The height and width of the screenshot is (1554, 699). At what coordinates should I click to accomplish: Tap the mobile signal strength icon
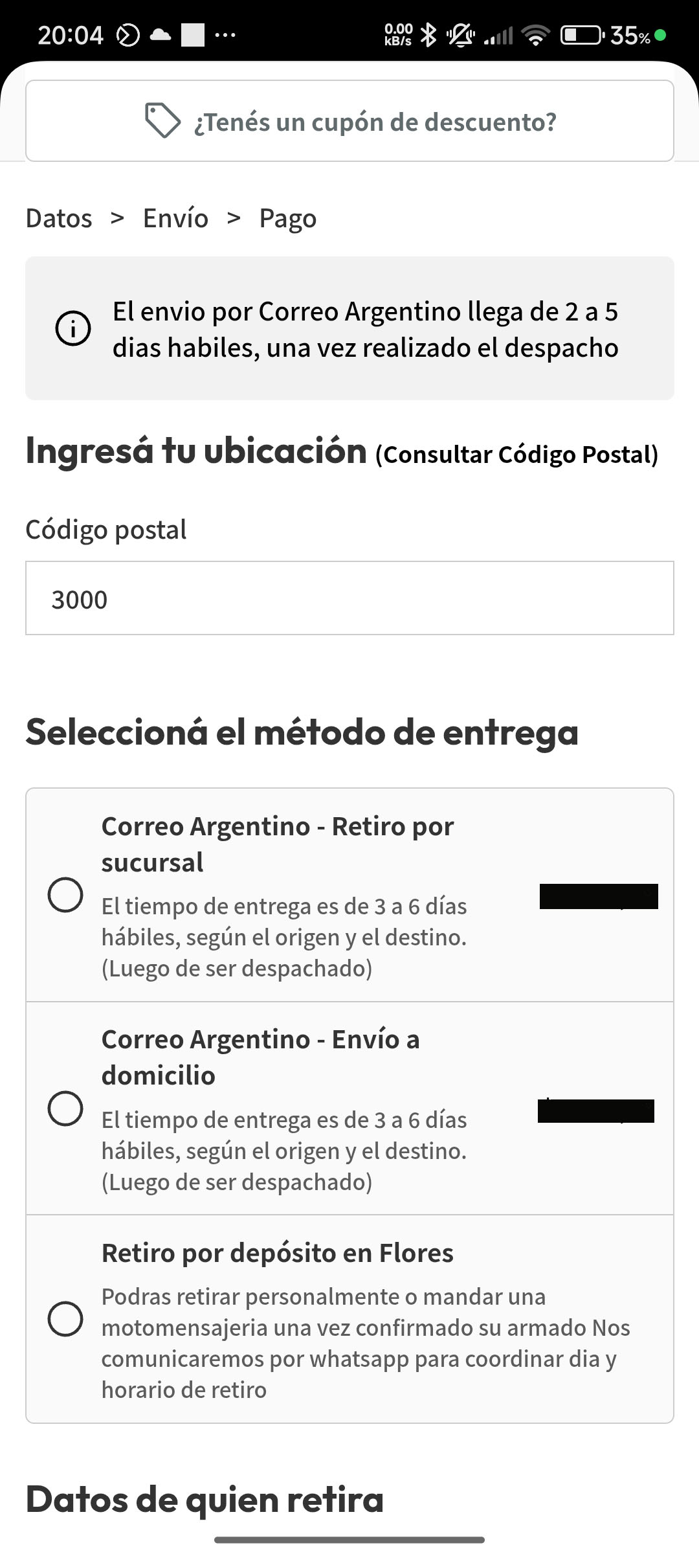coord(498,35)
